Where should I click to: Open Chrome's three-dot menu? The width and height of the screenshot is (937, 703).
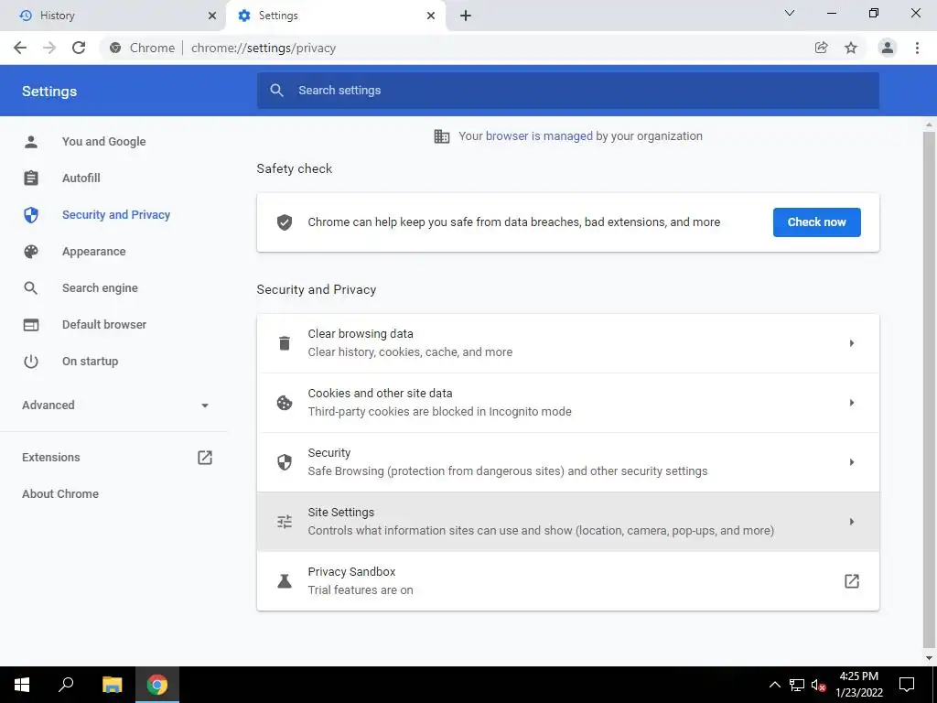coord(917,48)
